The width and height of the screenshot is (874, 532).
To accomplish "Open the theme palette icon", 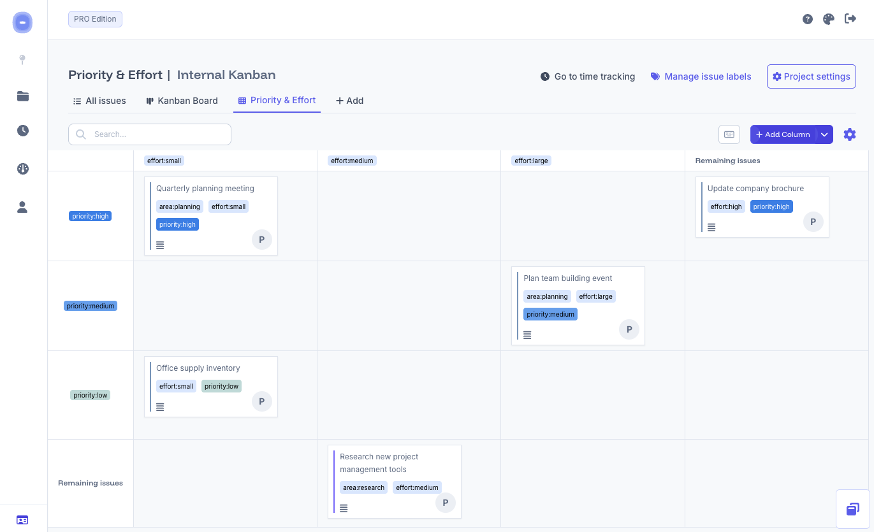I will coord(829,19).
